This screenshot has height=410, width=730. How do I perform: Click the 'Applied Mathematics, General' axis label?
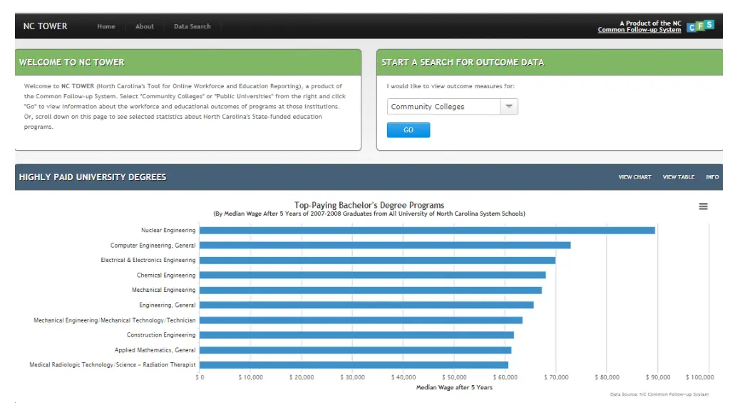[155, 350]
